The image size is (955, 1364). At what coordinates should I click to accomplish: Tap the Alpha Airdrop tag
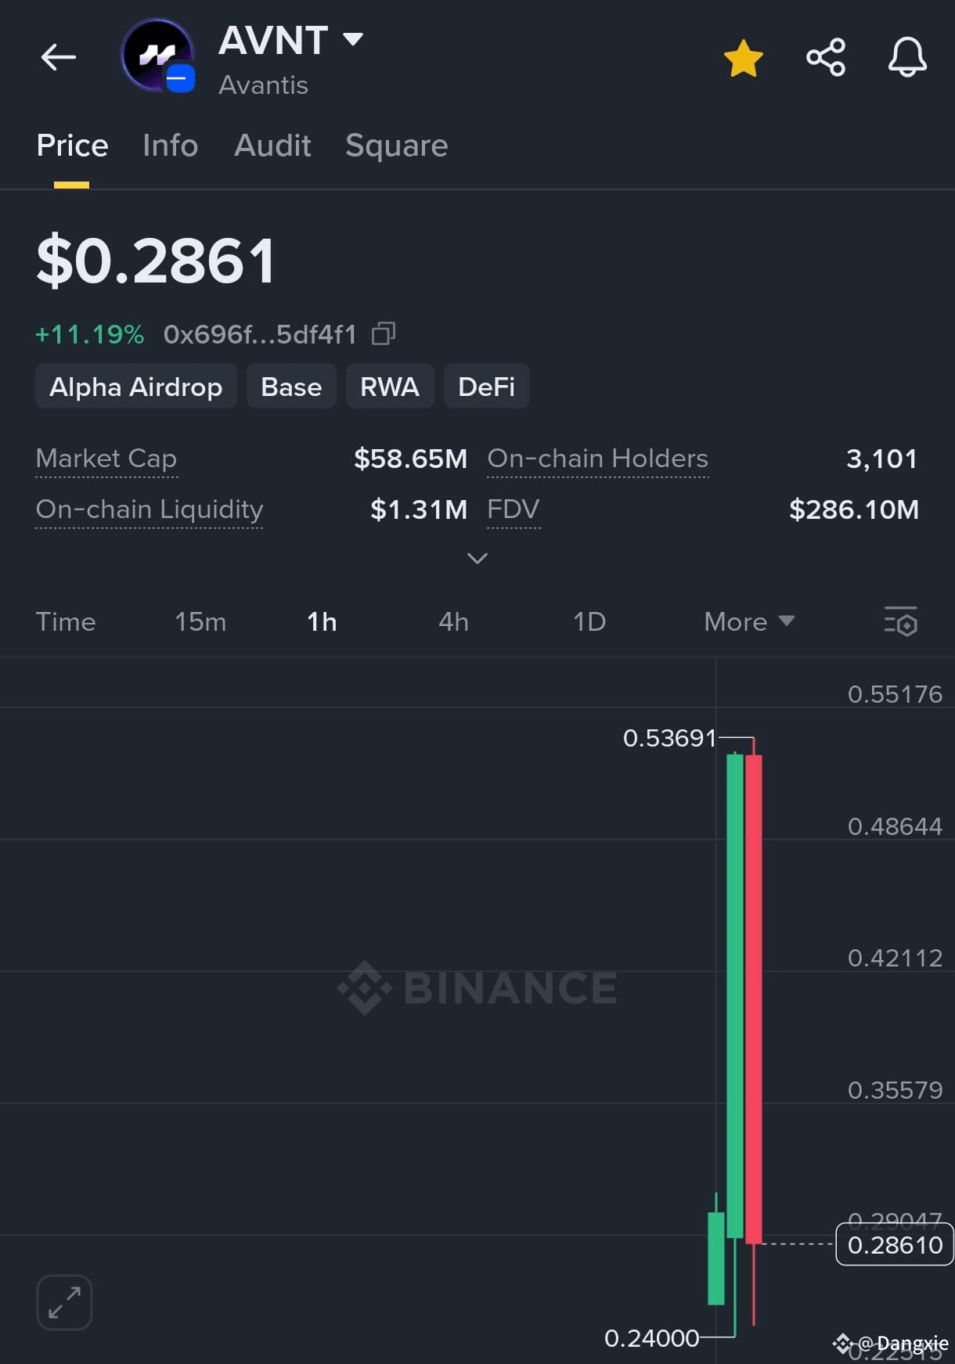[136, 387]
